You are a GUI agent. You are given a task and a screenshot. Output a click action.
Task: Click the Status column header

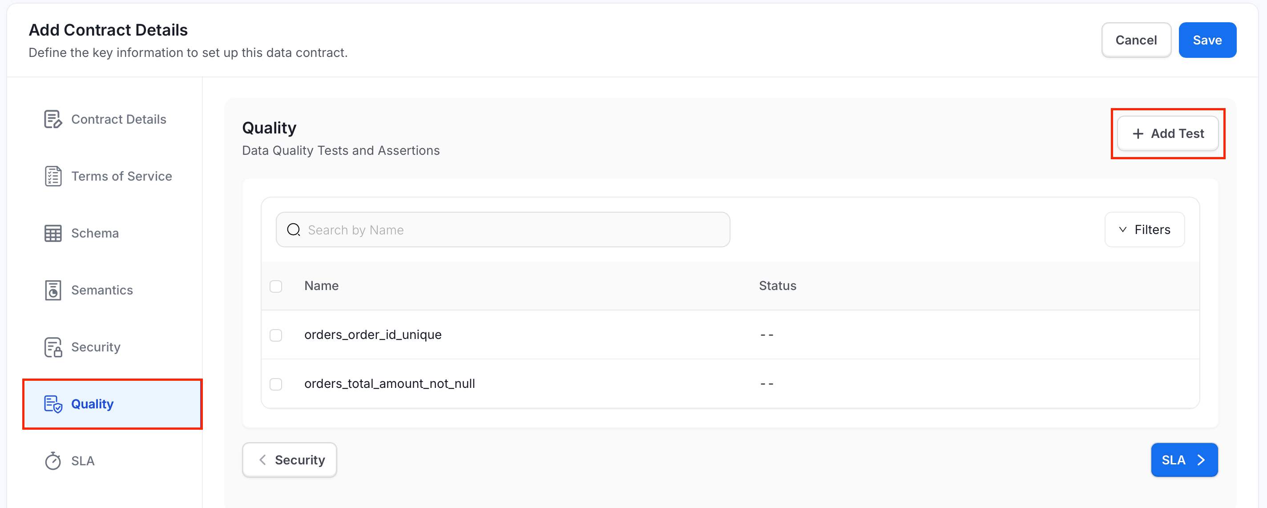[777, 286]
